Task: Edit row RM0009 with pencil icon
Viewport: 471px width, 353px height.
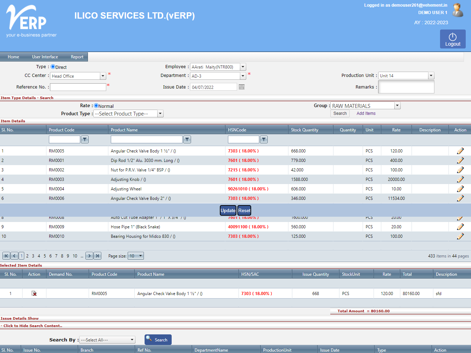Action: [460, 227]
